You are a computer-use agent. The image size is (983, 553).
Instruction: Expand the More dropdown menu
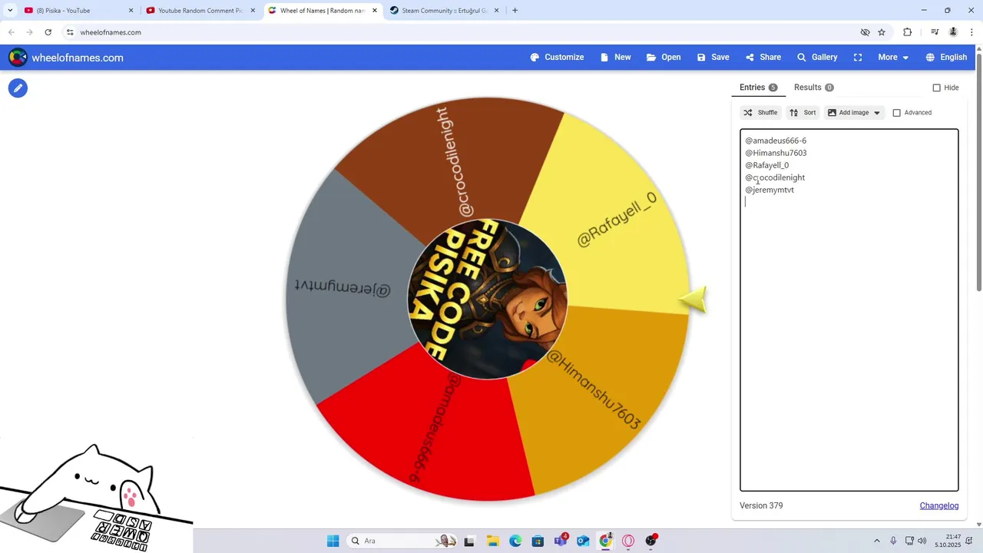point(893,58)
